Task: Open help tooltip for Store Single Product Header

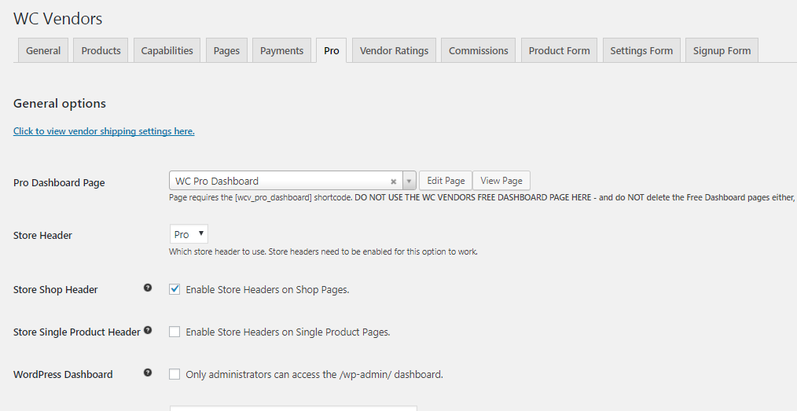Action: pyautogui.click(x=148, y=330)
